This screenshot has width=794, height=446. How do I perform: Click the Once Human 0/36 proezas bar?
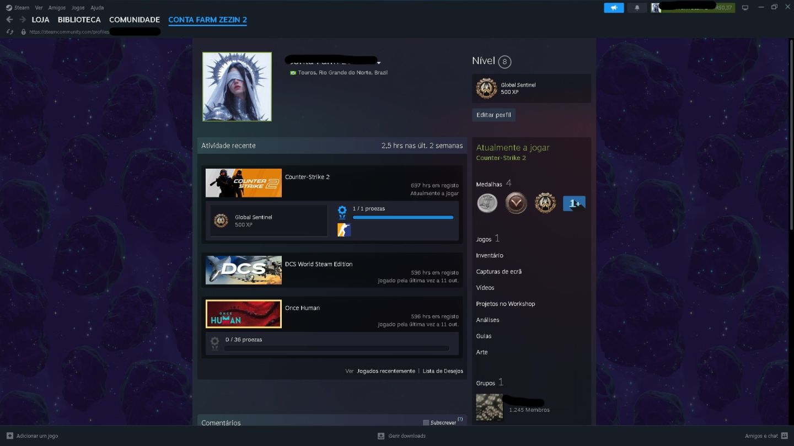pyautogui.click(x=336, y=348)
